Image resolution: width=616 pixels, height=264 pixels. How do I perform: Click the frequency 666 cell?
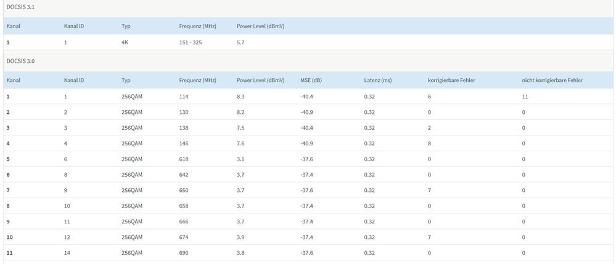click(183, 222)
